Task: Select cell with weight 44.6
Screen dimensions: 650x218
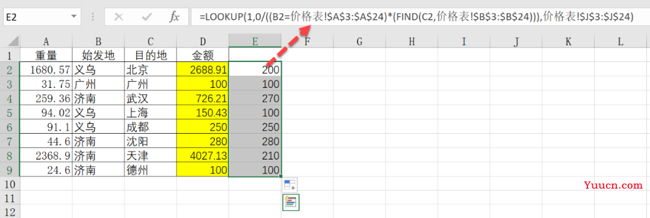Action: coord(46,141)
